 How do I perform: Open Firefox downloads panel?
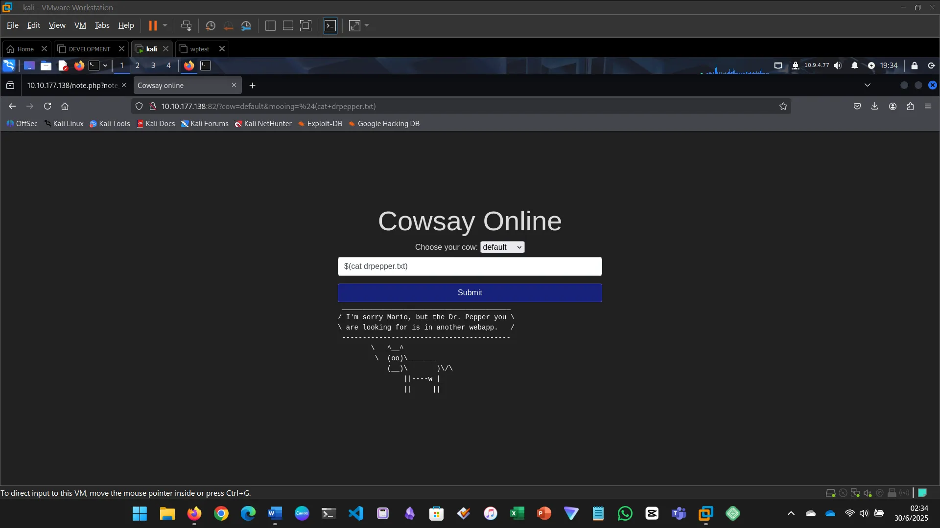874,106
